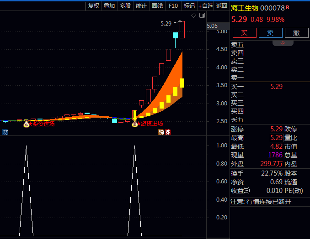This screenshot has width=310, height=239.
Task: Click the second money bag marker on chart
Action: pyautogui.click(x=134, y=124)
